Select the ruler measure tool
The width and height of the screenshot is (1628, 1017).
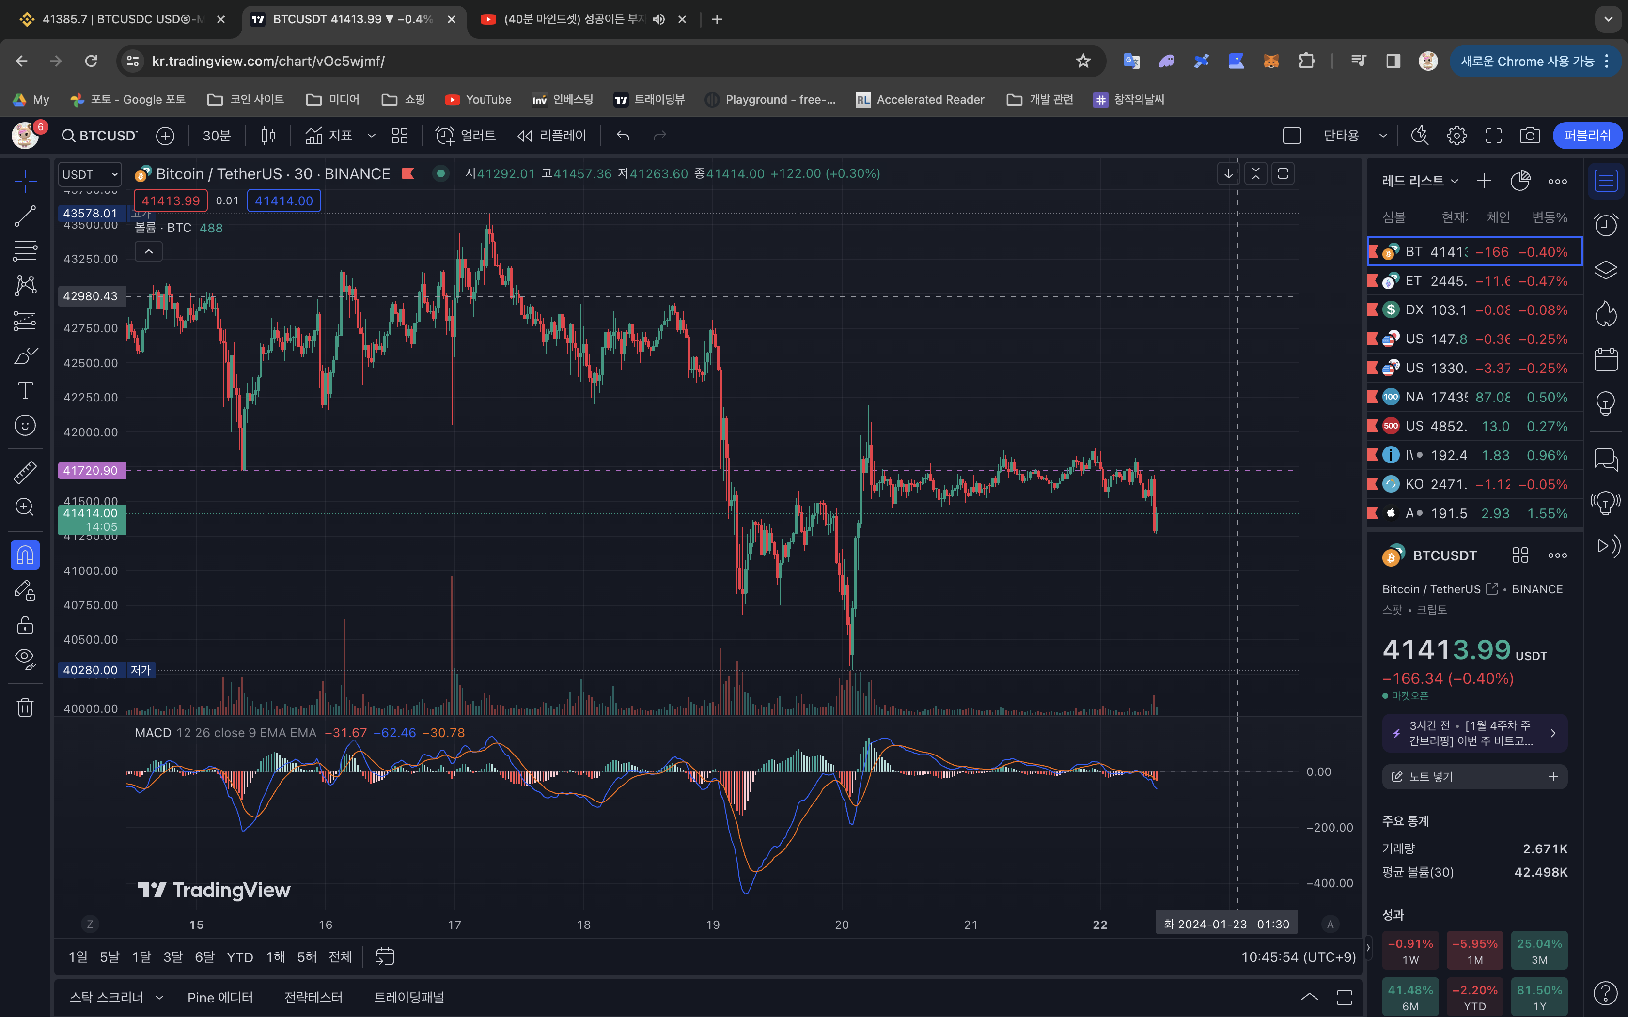(25, 472)
